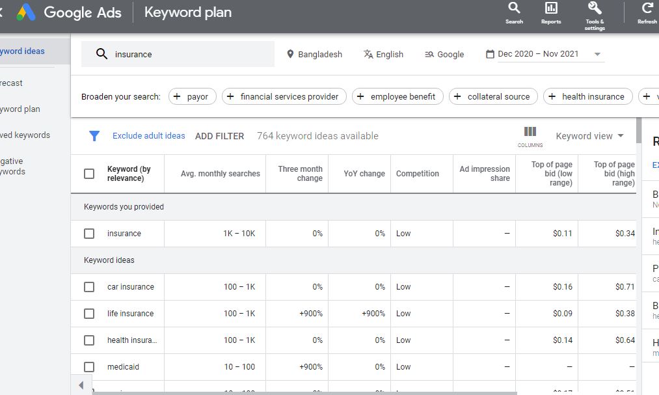The height and width of the screenshot is (395, 659).
Task: Open the Keyword plan sidebar item
Action: 20,109
